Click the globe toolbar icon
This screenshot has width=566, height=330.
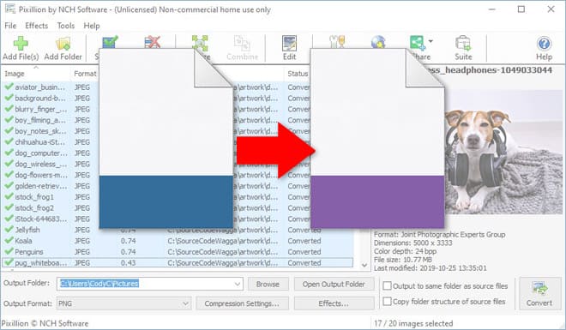[378, 42]
